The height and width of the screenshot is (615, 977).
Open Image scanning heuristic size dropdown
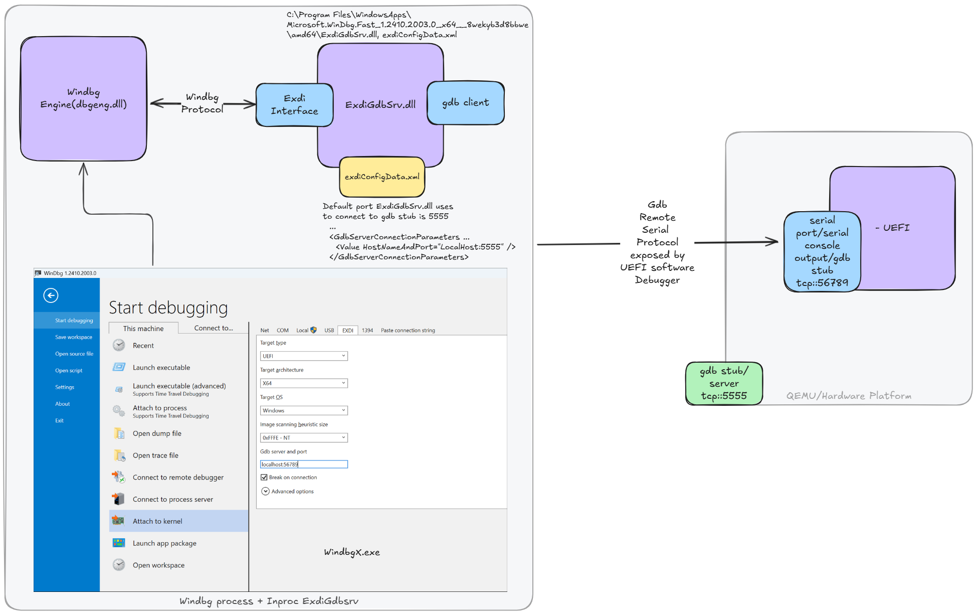point(304,437)
